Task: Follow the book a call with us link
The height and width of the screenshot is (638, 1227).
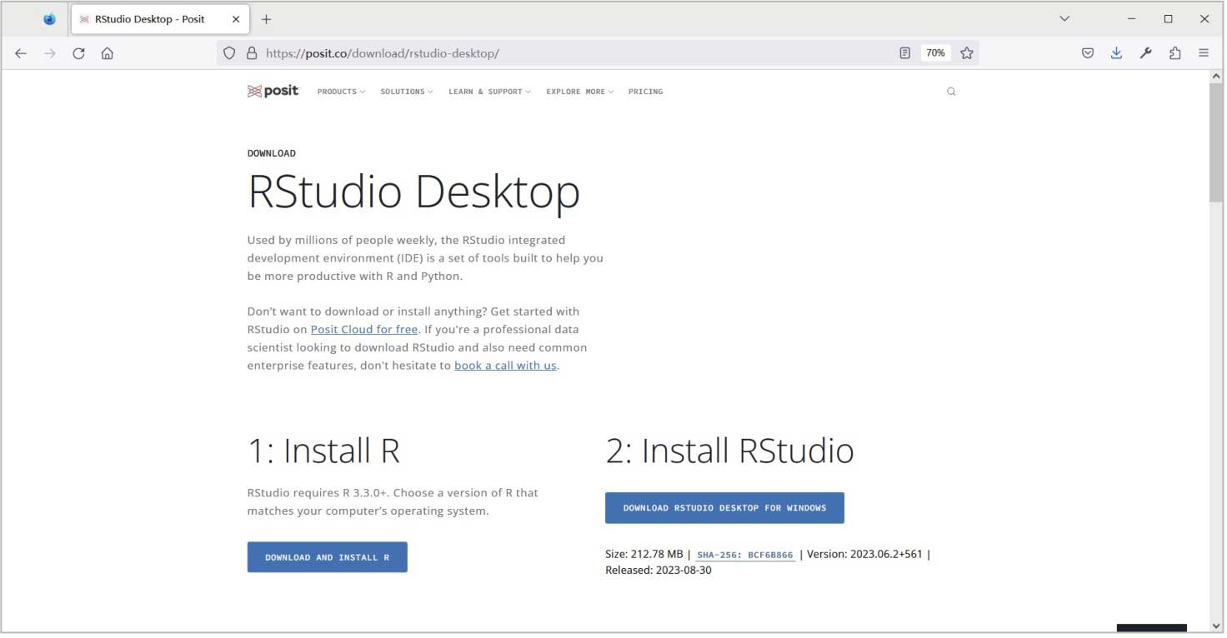Action: 505,366
